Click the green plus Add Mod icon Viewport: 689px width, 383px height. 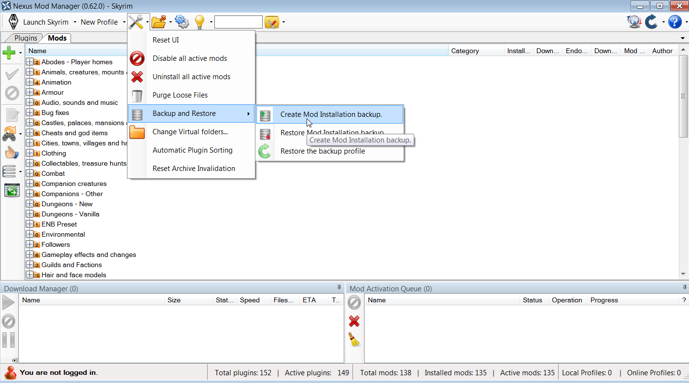click(x=9, y=52)
